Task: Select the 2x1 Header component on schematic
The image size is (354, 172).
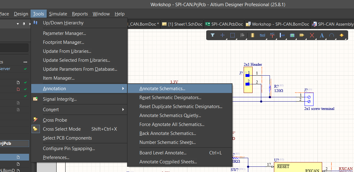Action: tap(248, 80)
